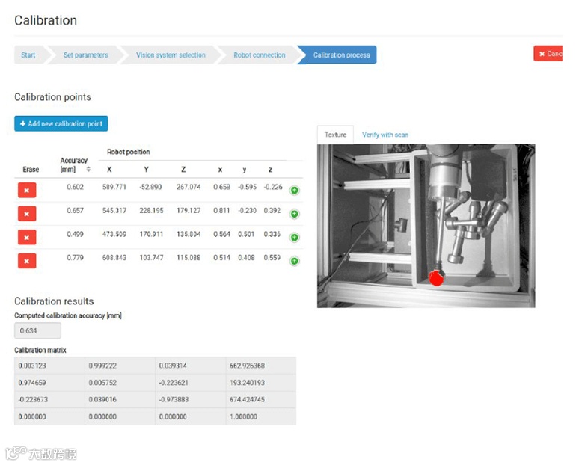Click green plus icon in the 473.509 row
This screenshot has width=579, height=465.
294,238
